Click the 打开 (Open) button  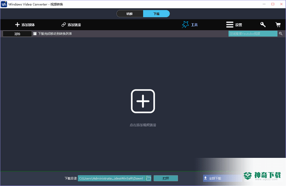pyautogui.click(x=165, y=178)
